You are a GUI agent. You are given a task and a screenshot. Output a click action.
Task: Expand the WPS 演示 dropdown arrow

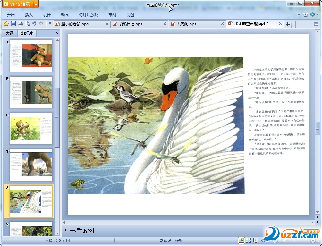[x=36, y=4]
